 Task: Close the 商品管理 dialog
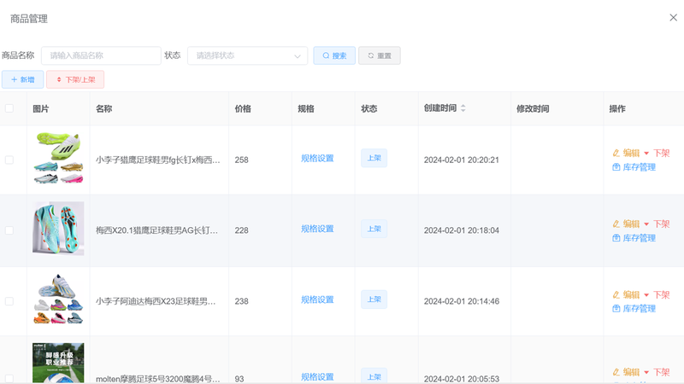(673, 18)
